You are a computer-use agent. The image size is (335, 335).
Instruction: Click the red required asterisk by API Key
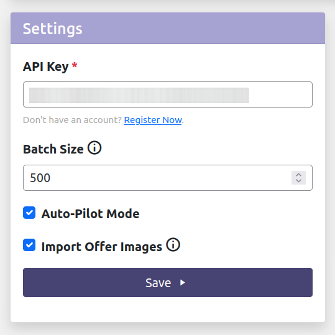[x=75, y=65]
